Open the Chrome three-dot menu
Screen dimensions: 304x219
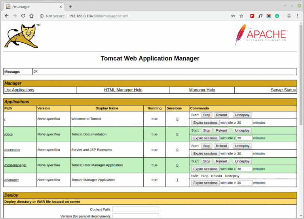(x=298, y=16)
